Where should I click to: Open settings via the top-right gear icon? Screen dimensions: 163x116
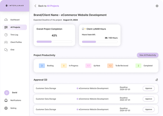pos(157,6)
